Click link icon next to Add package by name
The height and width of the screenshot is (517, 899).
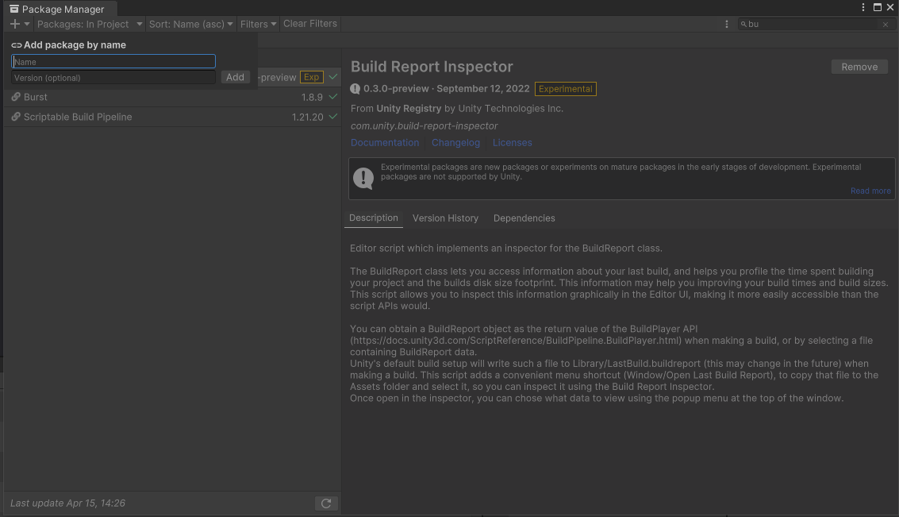click(17, 44)
